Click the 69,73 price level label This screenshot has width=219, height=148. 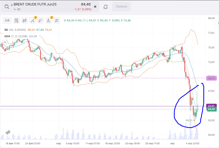211,78
